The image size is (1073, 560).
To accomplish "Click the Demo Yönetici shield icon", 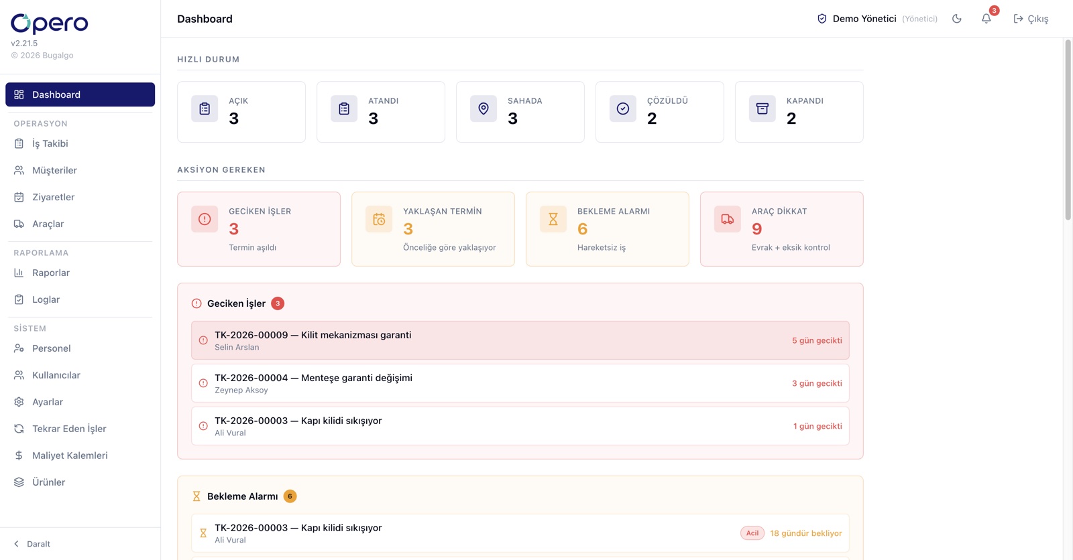I will 822,19.
